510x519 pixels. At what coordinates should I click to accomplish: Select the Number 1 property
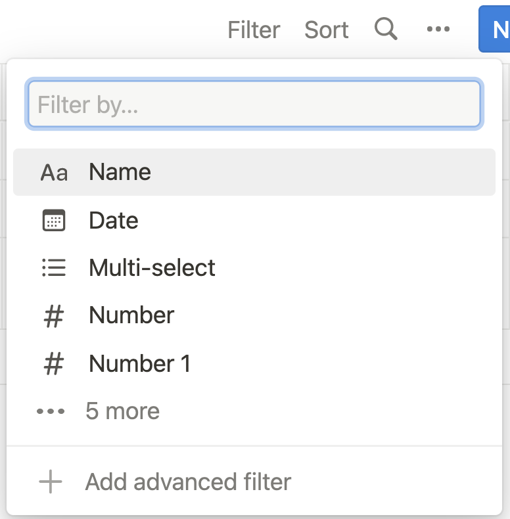click(x=139, y=364)
